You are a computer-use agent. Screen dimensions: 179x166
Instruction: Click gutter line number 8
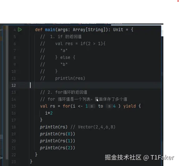[15, 57]
